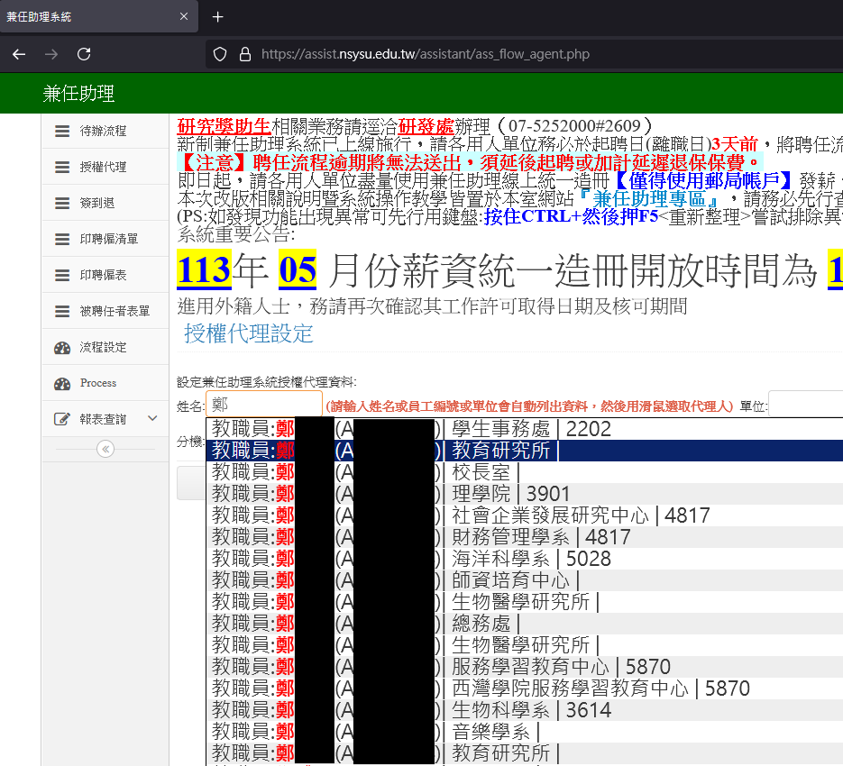The width and height of the screenshot is (843, 766).
Task: Select the 財務管理學系 | 4817 suggestion
Action: point(525,536)
